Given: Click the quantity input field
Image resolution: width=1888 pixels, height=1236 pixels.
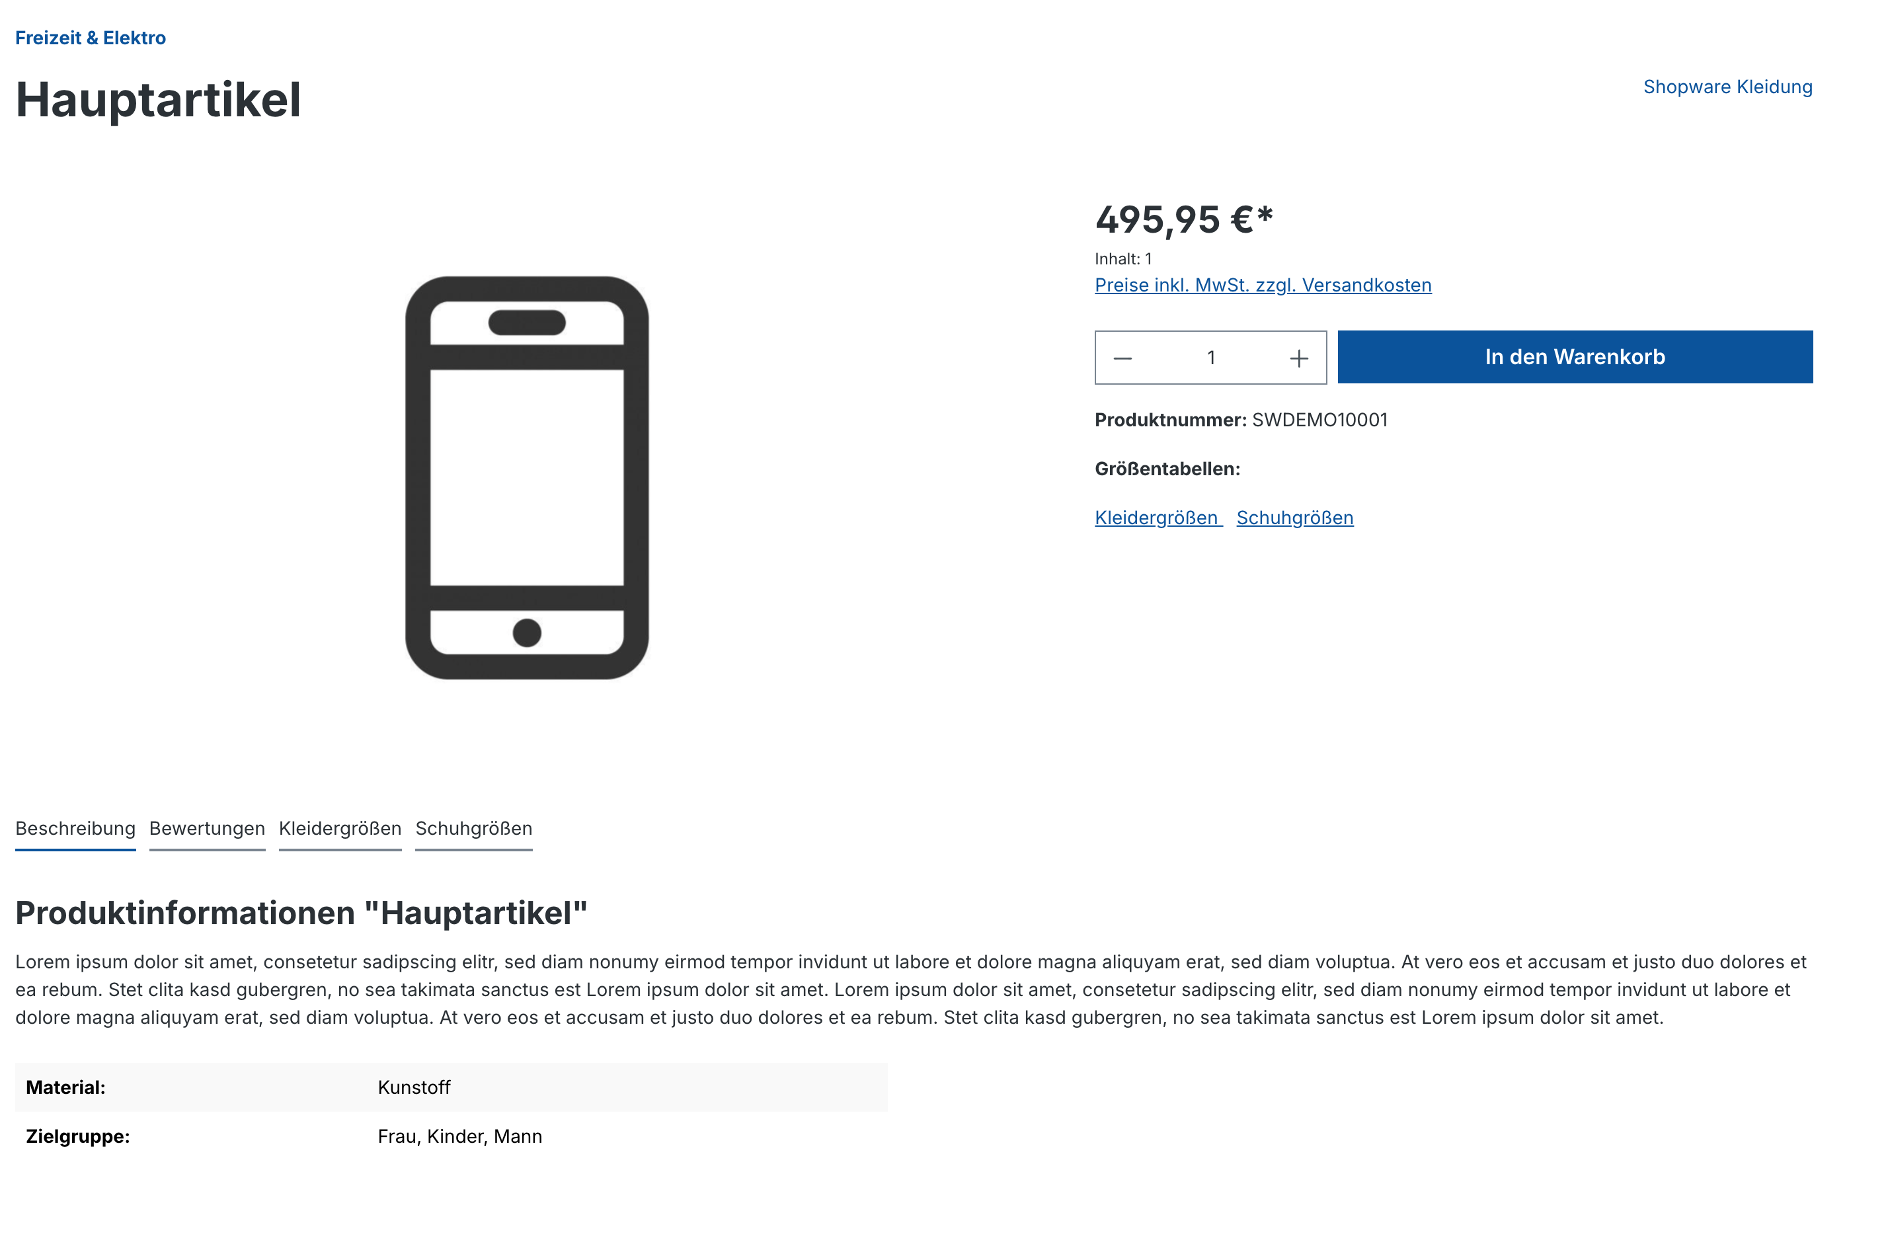Looking at the screenshot, I should [x=1210, y=359].
